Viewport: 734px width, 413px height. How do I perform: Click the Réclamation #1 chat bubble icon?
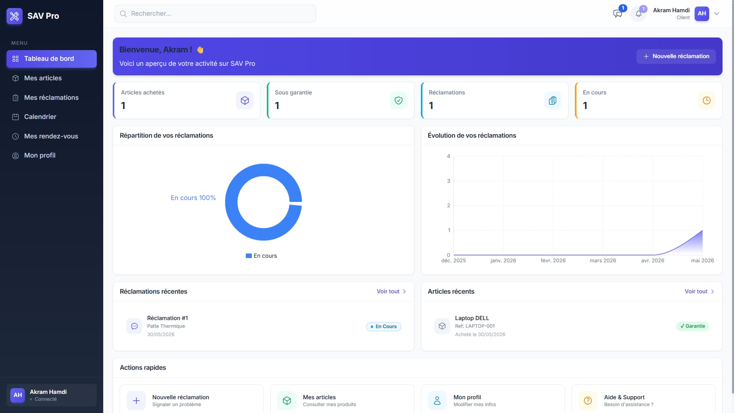[134, 326]
